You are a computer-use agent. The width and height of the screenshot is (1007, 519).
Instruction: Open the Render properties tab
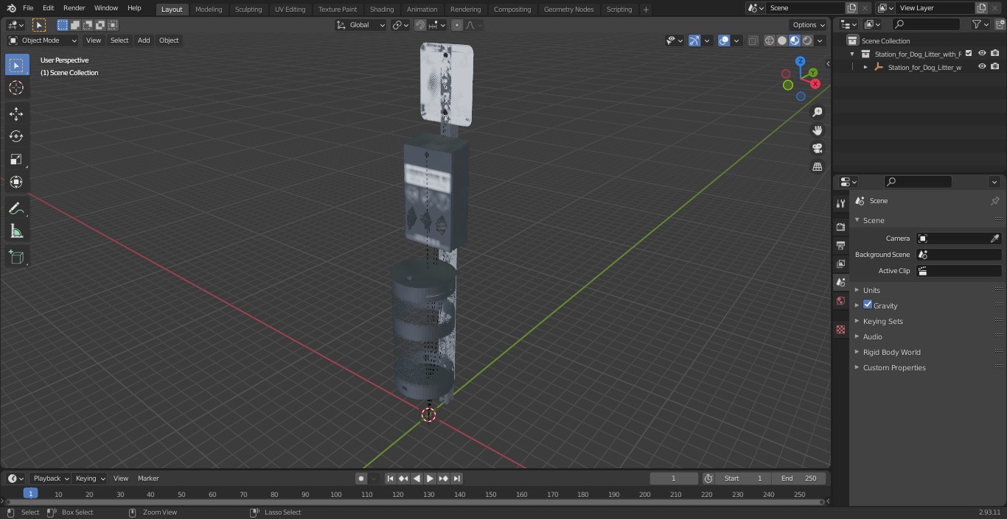point(840,227)
